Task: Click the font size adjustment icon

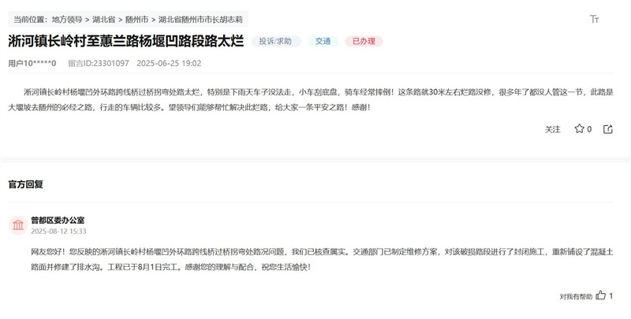Action: tap(594, 19)
